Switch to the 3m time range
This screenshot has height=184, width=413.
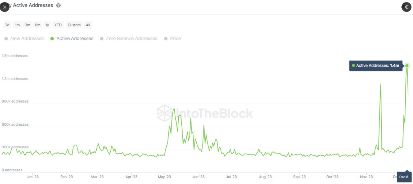[28, 25]
